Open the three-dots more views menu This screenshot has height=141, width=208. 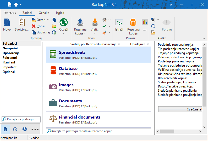35,129
